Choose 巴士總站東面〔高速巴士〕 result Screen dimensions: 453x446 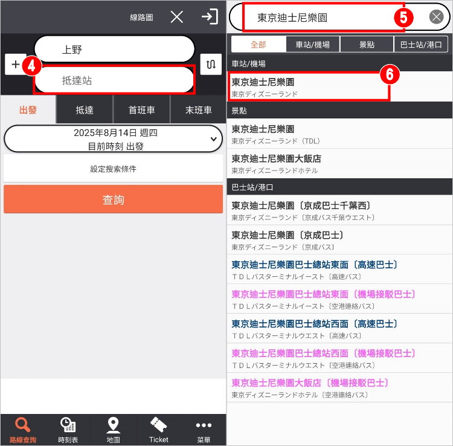(339, 270)
